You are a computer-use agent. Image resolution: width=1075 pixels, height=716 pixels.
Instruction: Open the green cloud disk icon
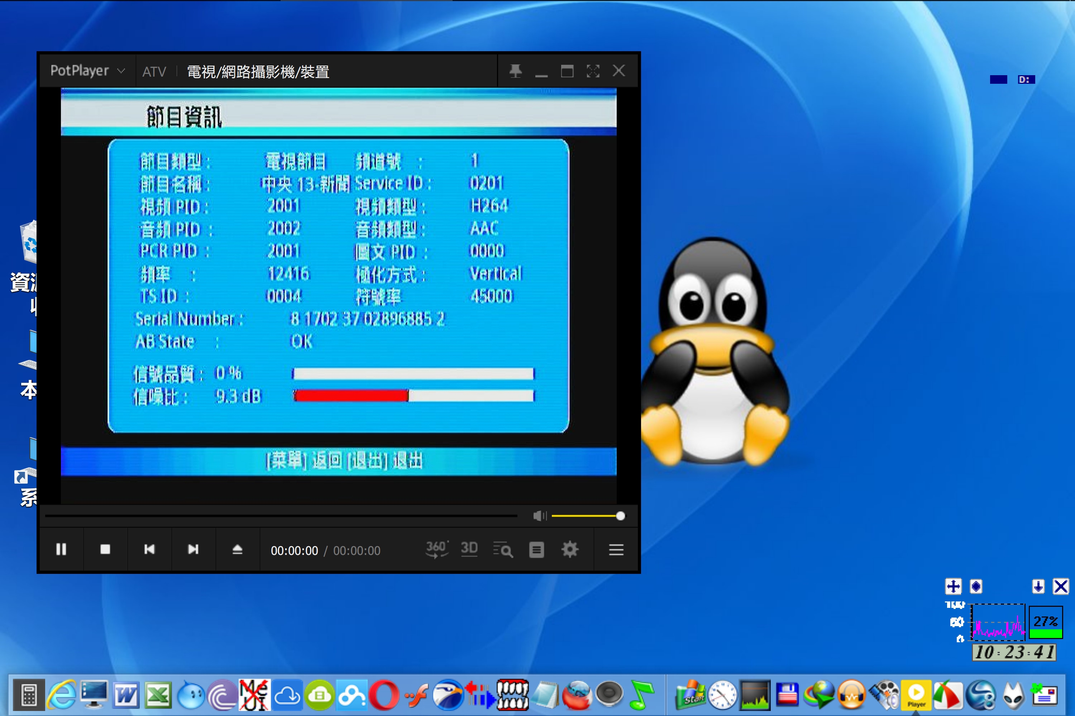coord(320,695)
